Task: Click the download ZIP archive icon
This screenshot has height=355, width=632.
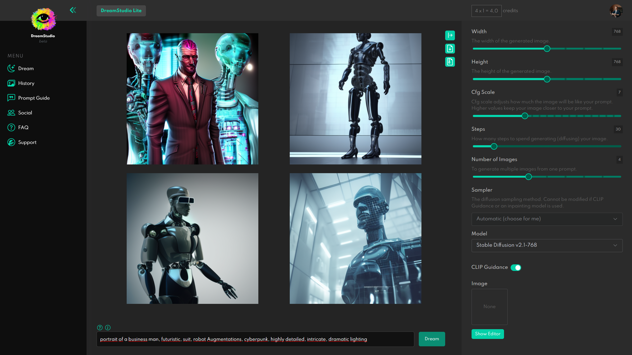Action: coord(450,62)
